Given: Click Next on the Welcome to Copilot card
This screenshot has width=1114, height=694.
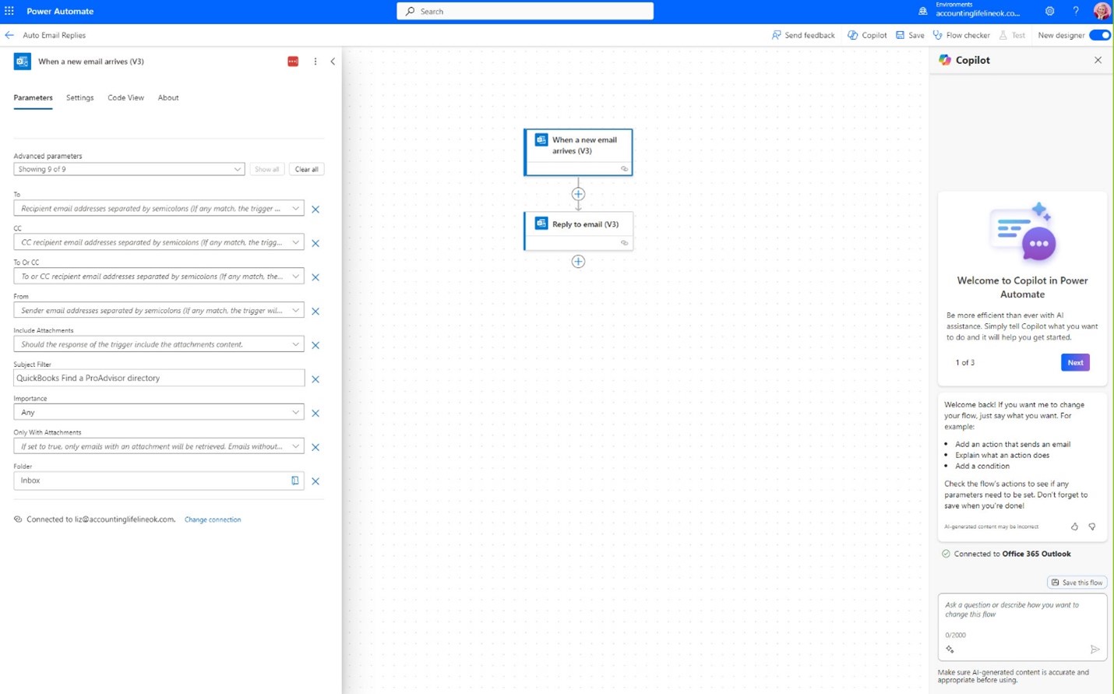Looking at the screenshot, I should coord(1075,362).
